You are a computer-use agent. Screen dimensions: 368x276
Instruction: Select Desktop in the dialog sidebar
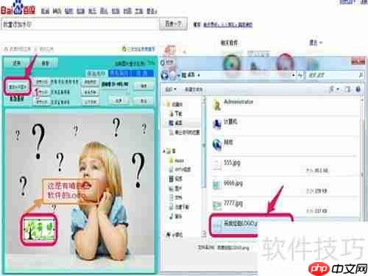pos(176,123)
